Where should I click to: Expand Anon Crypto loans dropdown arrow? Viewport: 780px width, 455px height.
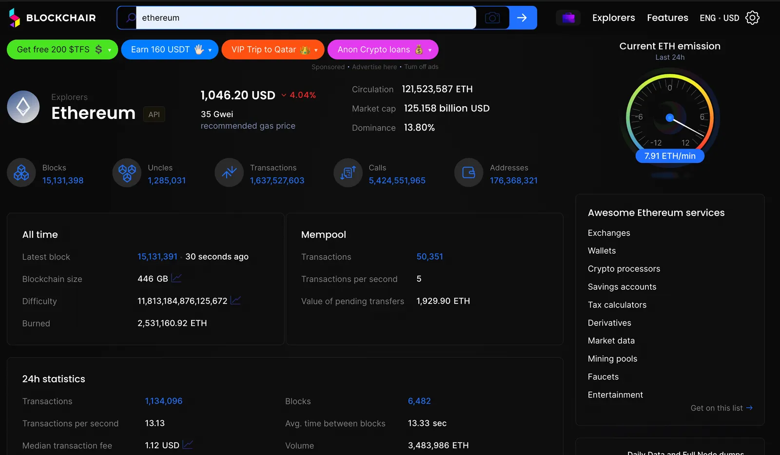click(x=430, y=50)
